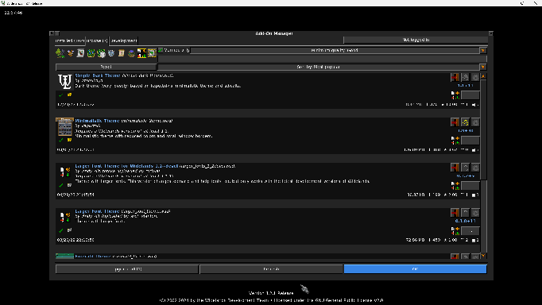The width and height of the screenshot is (542, 305).
Task: Click the Not logged in button
Action: click(416, 40)
